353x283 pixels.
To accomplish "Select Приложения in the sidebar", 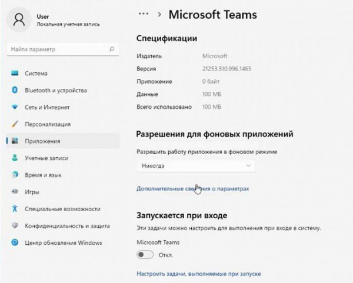I will pyautogui.click(x=63, y=141).
